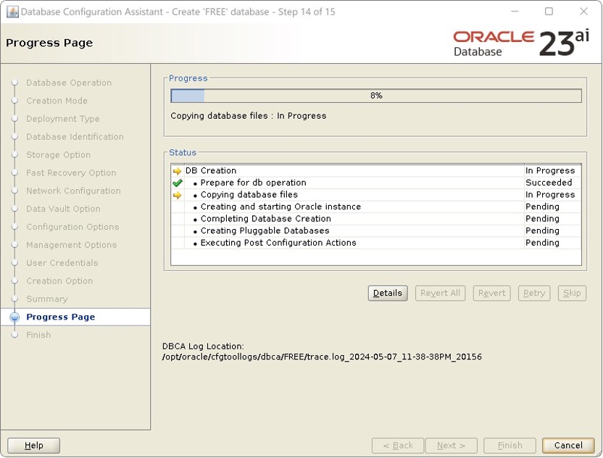The height and width of the screenshot is (458, 603).
Task: Select the highlighted Progress Page step
Action: point(75,317)
